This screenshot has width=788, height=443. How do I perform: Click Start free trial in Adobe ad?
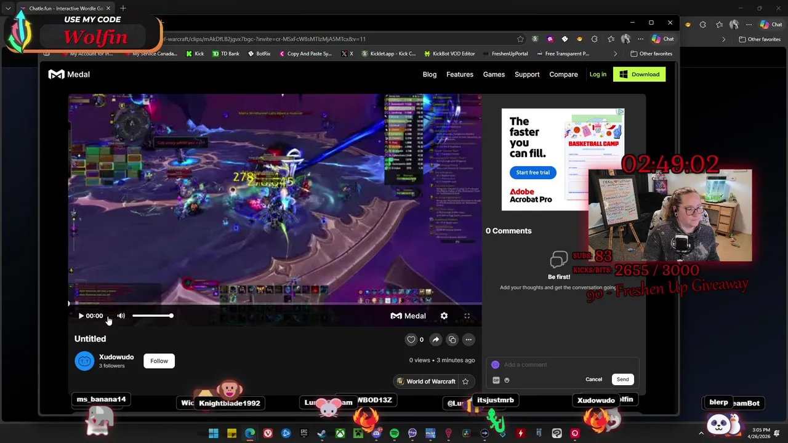(x=533, y=172)
